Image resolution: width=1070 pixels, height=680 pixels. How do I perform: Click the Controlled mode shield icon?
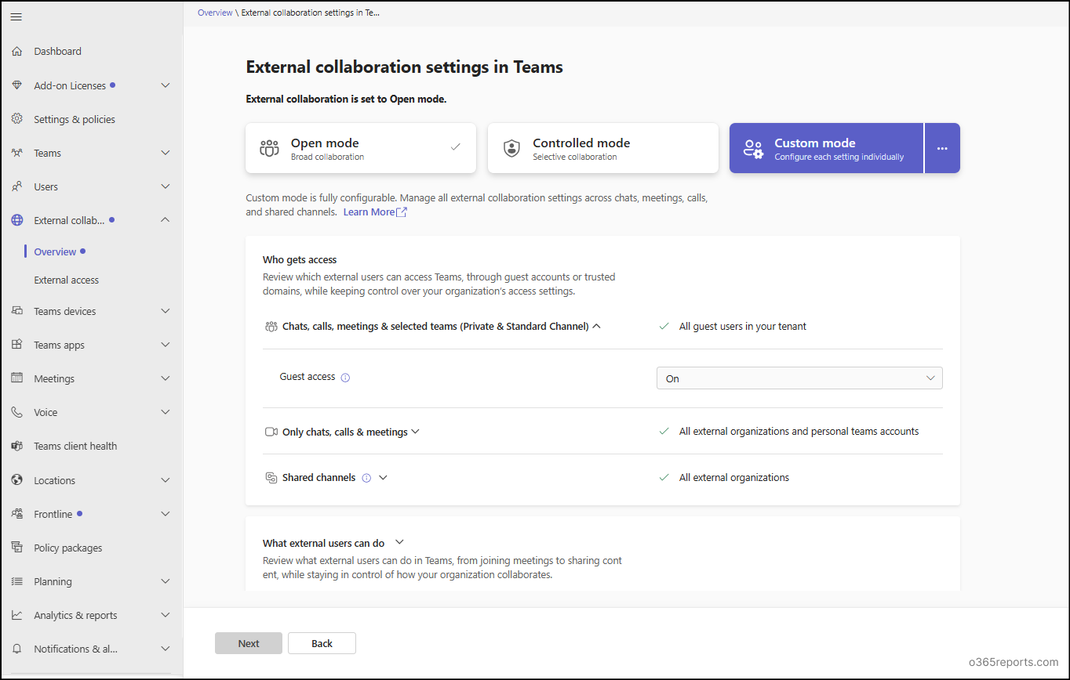tap(511, 148)
